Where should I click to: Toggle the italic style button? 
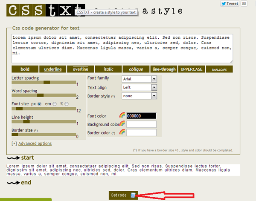108,69
